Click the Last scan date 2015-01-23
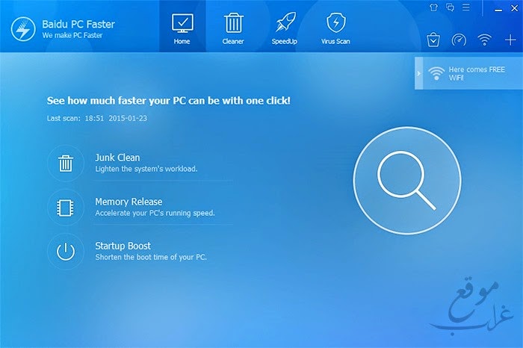 [128, 118]
